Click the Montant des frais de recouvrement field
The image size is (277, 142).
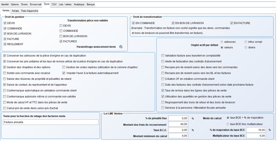[178, 124]
